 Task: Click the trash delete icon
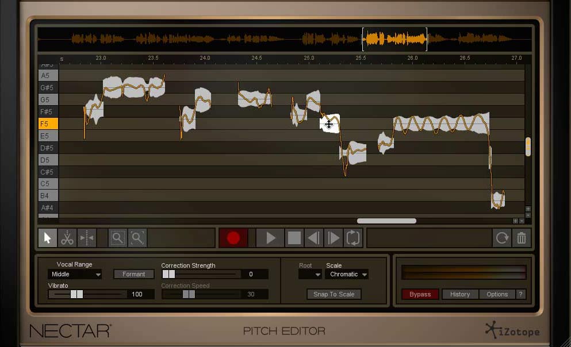(522, 238)
